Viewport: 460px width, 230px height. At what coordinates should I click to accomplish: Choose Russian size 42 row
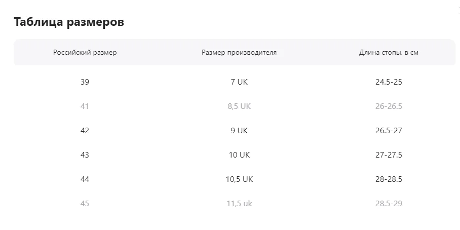point(85,130)
